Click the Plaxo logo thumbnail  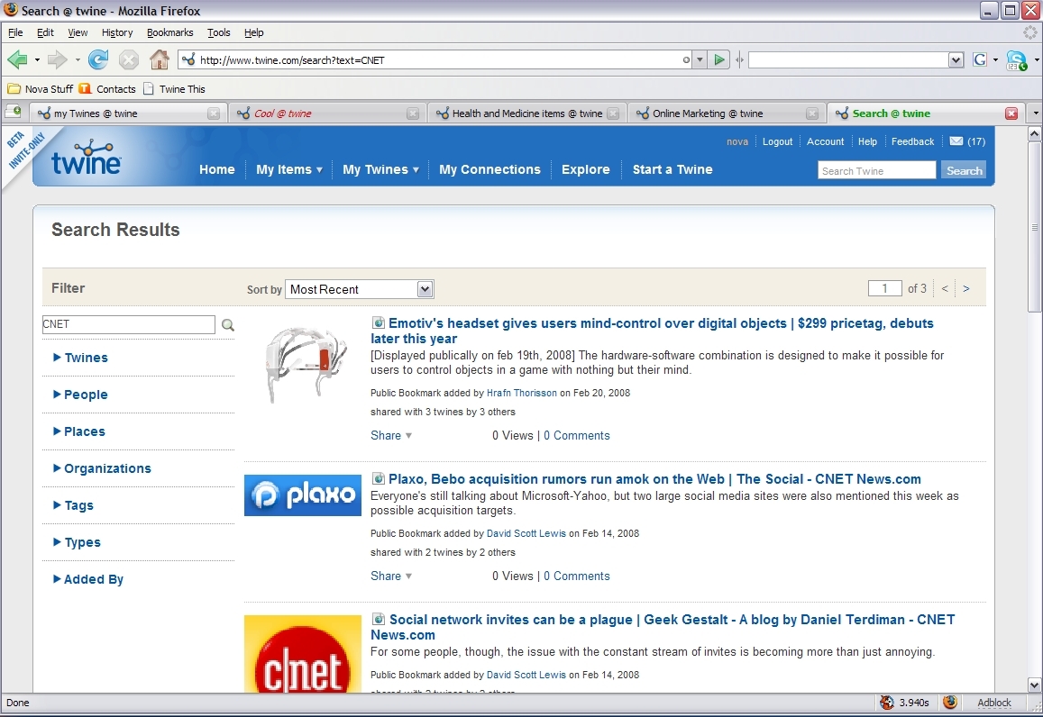tap(303, 495)
